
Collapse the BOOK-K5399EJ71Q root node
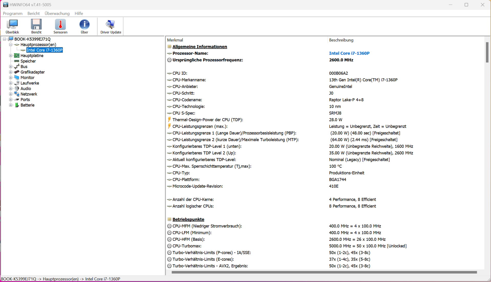pyautogui.click(x=4, y=39)
